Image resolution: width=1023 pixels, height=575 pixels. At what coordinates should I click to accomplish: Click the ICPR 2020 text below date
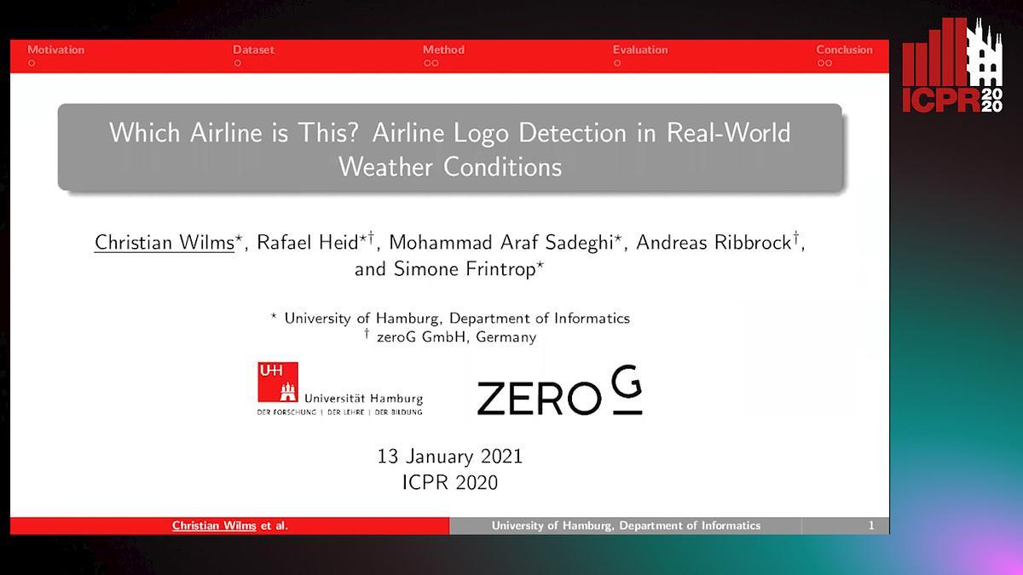[449, 483]
